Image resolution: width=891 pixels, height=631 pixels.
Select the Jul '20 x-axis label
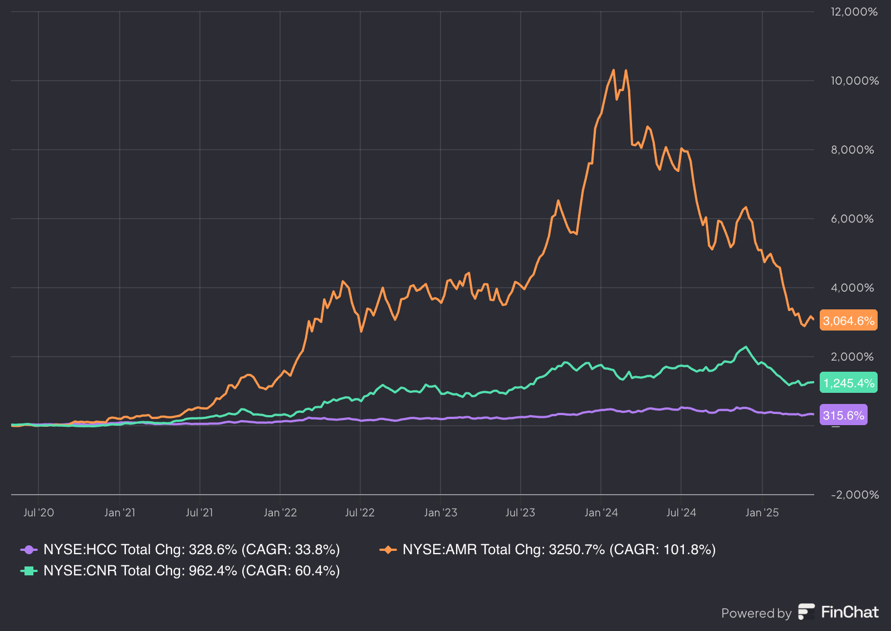[38, 512]
